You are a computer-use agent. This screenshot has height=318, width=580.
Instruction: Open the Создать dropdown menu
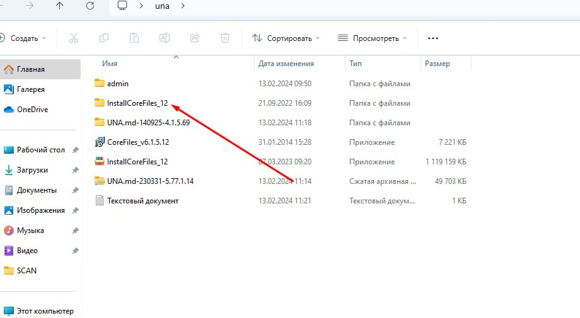pyautogui.click(x=23, y=38)
